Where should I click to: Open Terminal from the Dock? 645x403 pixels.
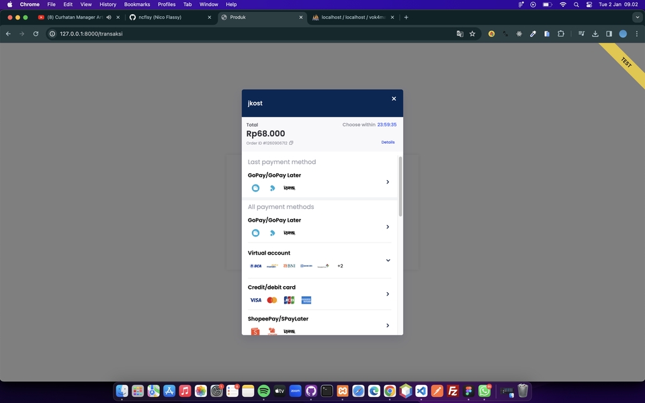pos(327,391)
